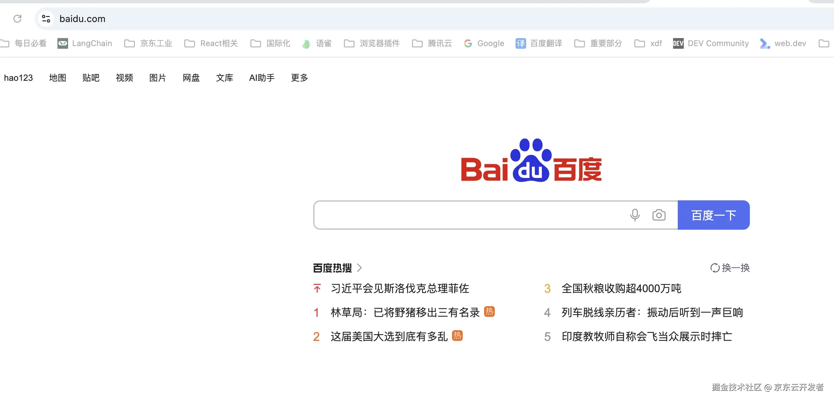
Task: Click the camera image search icon
Action: click(659, 215)
